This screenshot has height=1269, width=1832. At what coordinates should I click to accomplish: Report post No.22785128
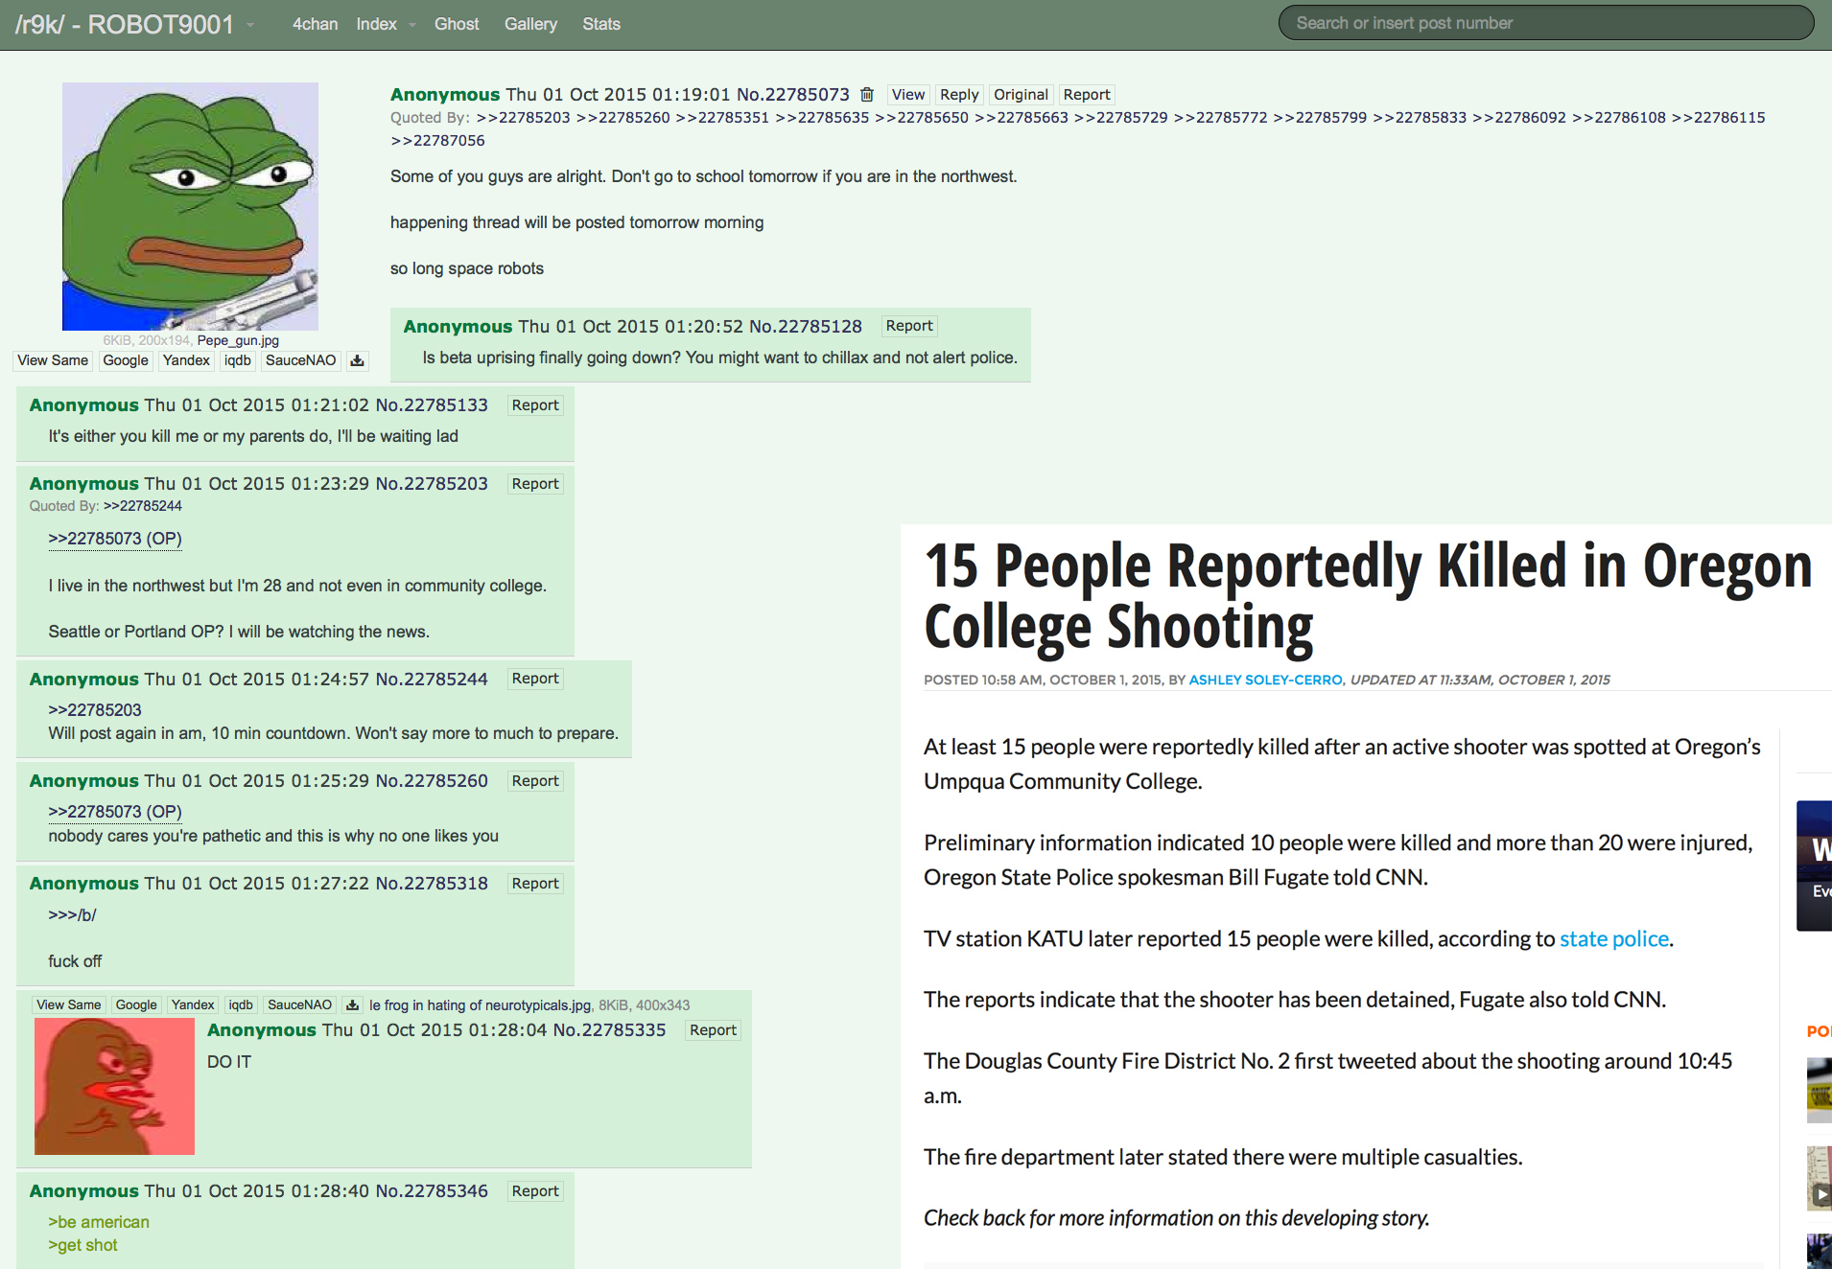pos(908,326)
